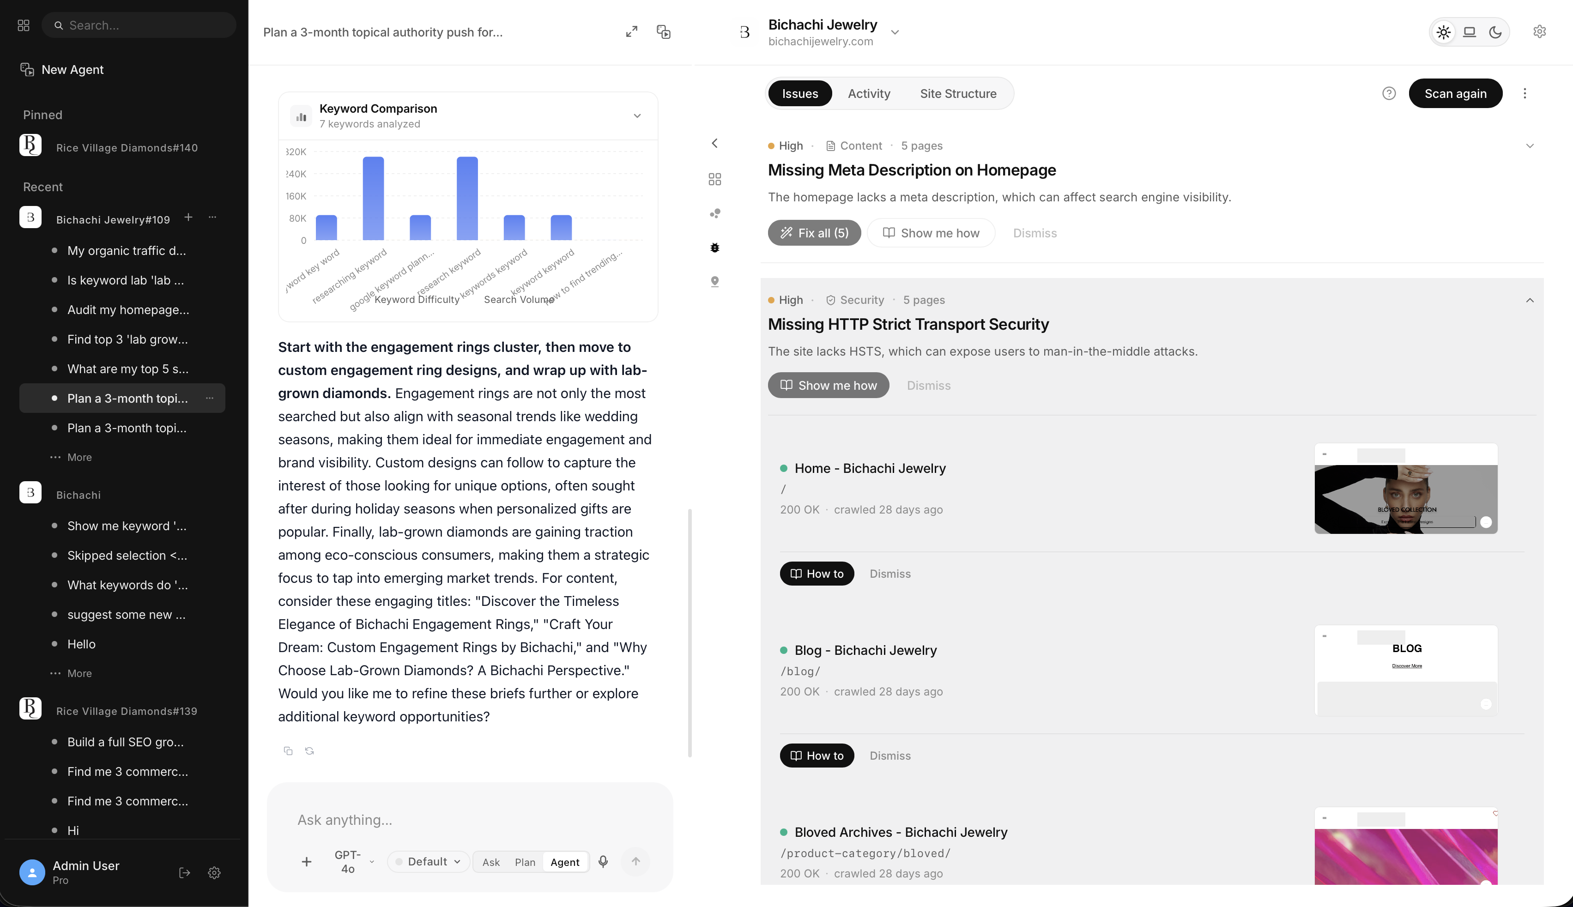Screen dimensions: 1573x907
Task: Switch to the Issues tab
Action: (800, 93)
